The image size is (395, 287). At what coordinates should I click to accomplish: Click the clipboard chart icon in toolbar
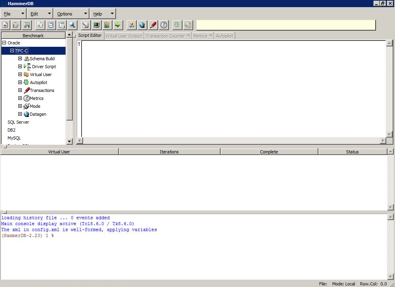tap(51, 25)
